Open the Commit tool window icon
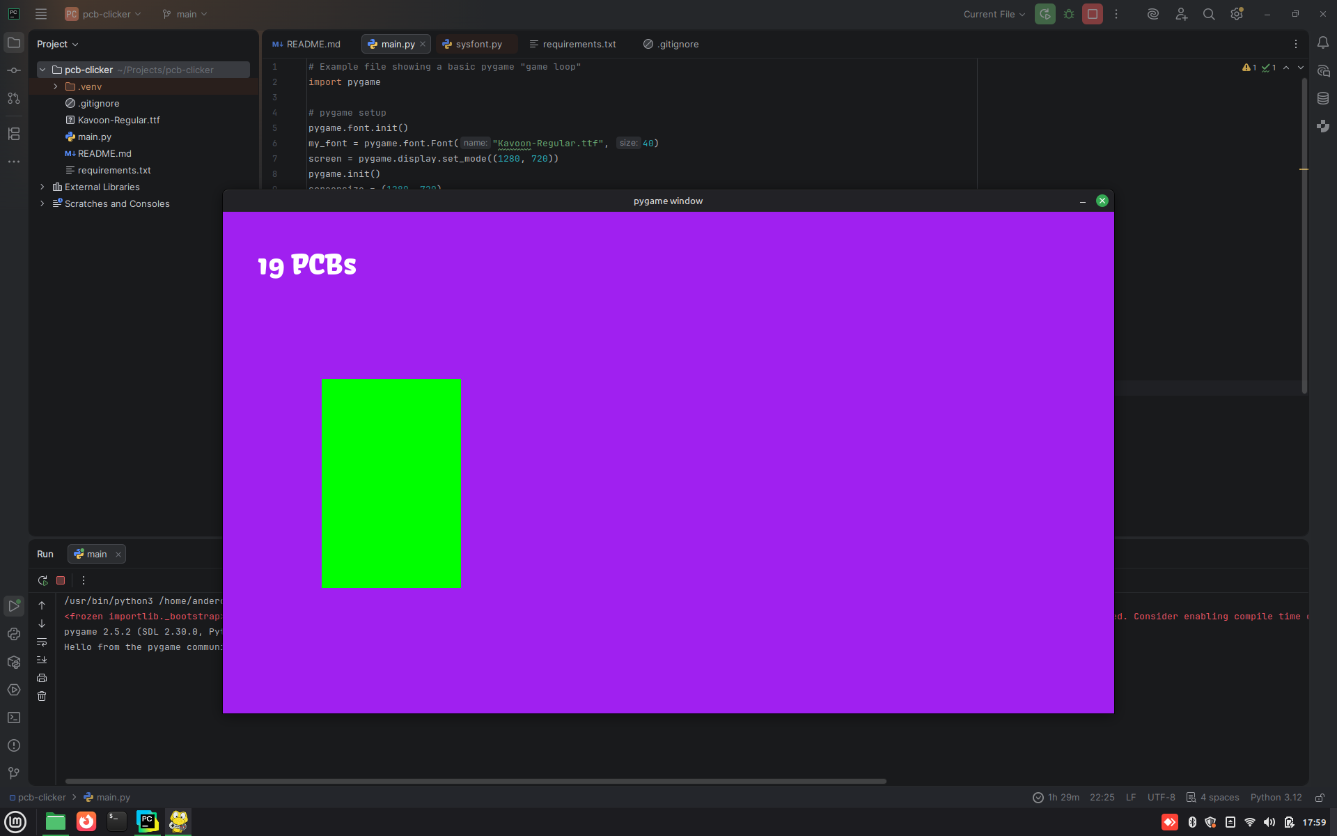The image size is (1337, 836). tap(14, 70)
